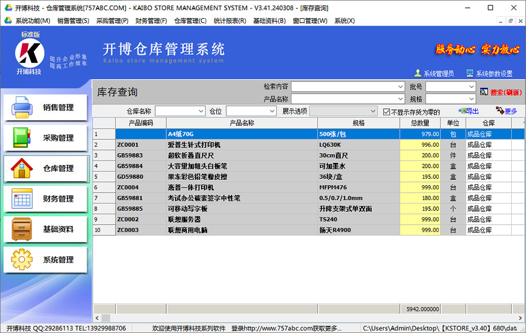The height and width of the screenshot is (333, 526).
Task: Click the 系统管理员 label
Action: [x=439, y=74]
